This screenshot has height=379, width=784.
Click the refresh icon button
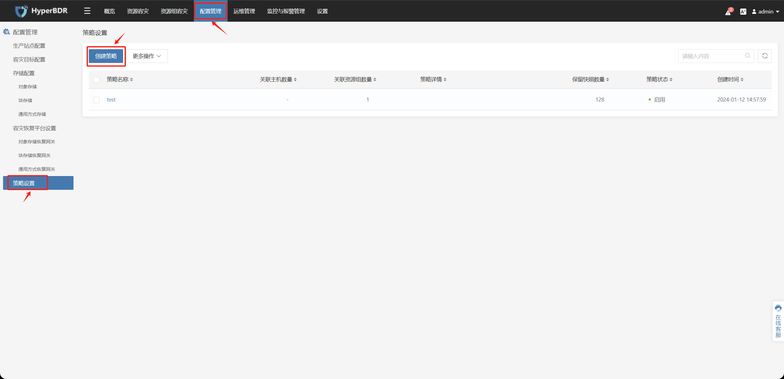point(765,56)
